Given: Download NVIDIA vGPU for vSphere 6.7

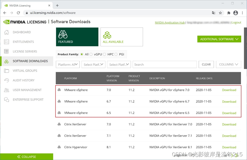Looking at the screenshot, I should (229, 101).
